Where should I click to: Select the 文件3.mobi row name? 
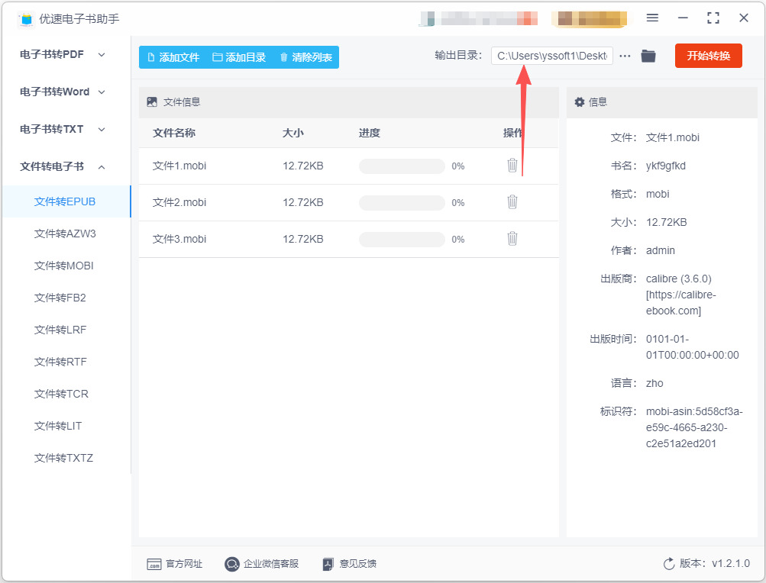coord(179,240)
